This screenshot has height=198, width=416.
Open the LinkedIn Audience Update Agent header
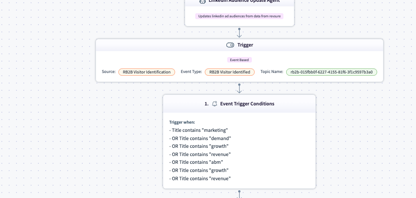(239, 2)
